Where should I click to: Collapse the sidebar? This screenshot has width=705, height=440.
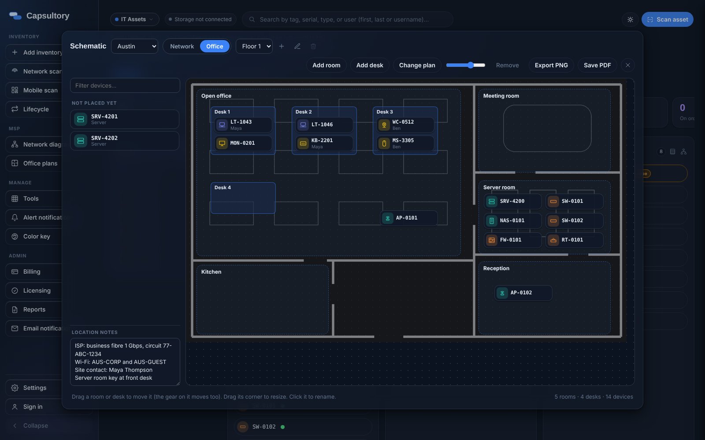pyautogui.click(x=31, y=425)
